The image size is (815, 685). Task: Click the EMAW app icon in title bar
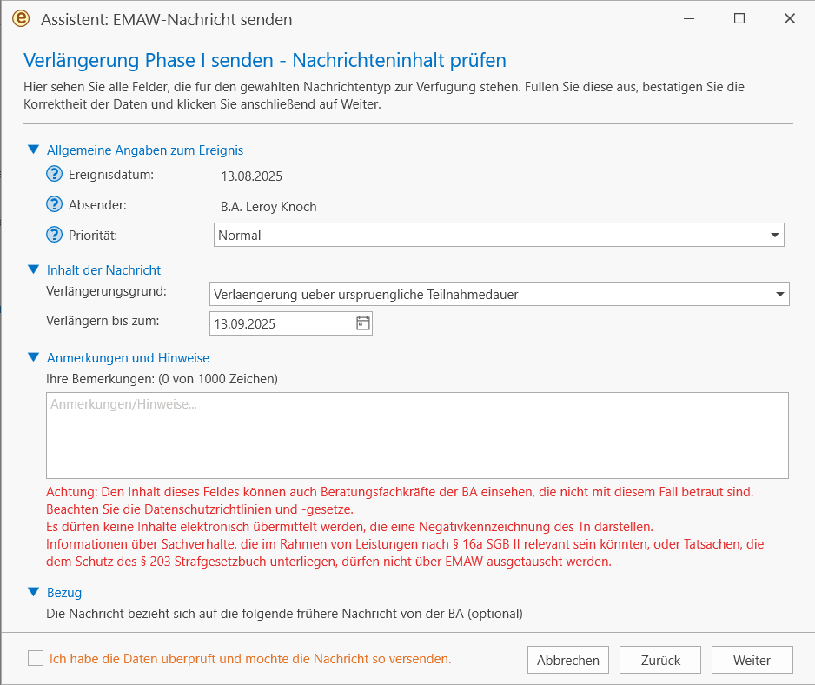pos(21,19)
